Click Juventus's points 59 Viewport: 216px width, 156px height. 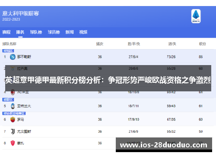point(201,131)
